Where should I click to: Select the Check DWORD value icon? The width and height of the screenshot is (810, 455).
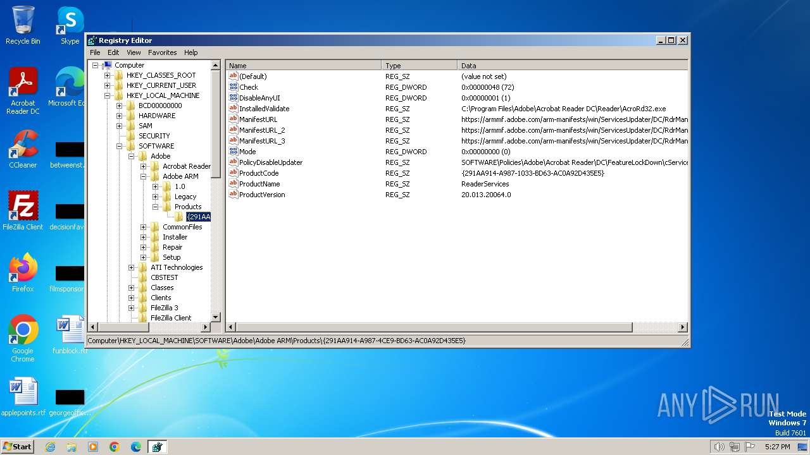pyautogui.click(x=233, y=87)
